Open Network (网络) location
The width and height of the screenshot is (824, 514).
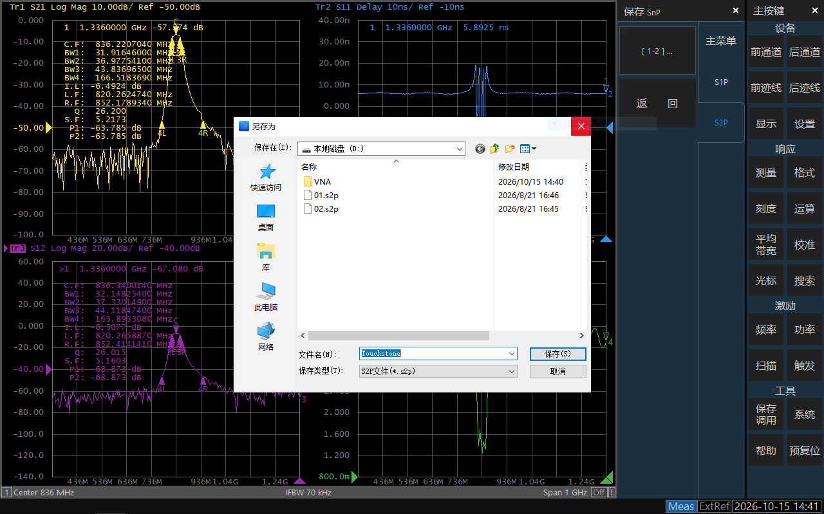266,337
